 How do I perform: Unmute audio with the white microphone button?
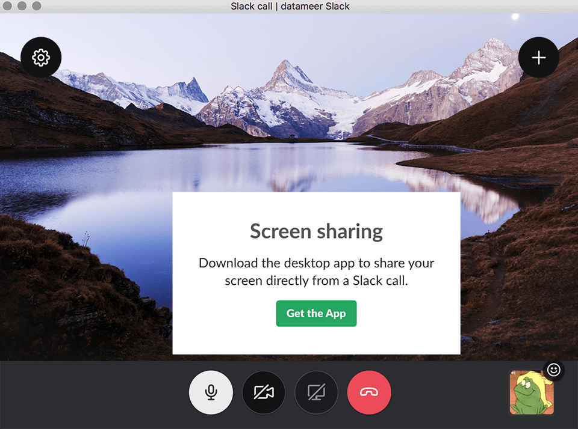coord(211,392)
